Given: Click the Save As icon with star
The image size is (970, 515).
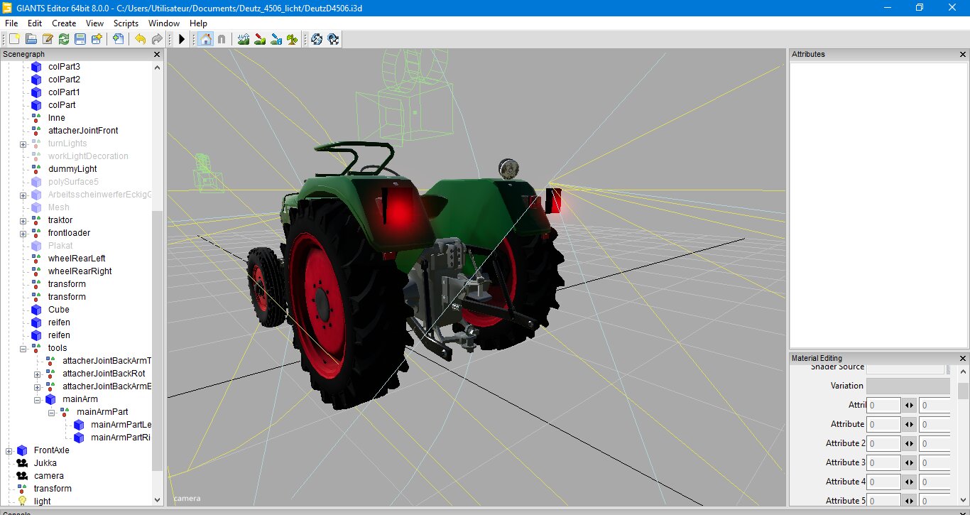Looking at the screenshot, I should pyautogui.click(x=97, y=39).
